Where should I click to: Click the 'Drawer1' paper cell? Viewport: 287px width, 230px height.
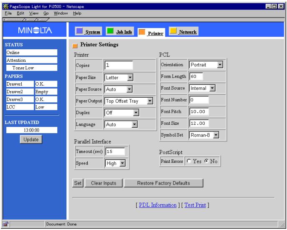click(x=20, y=84)
